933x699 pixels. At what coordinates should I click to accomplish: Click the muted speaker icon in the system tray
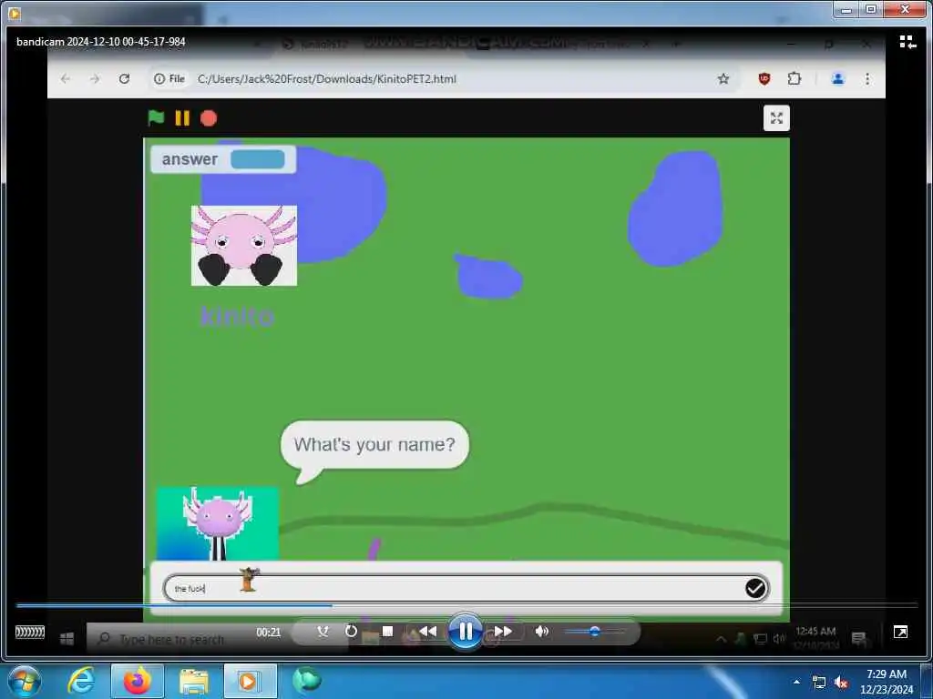click(841, 683)
